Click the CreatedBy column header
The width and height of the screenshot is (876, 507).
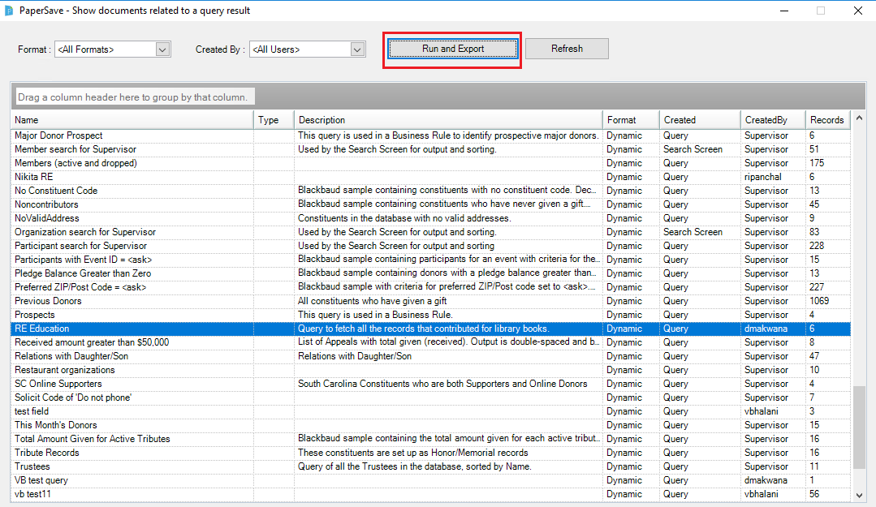click(x=772, y=120)
